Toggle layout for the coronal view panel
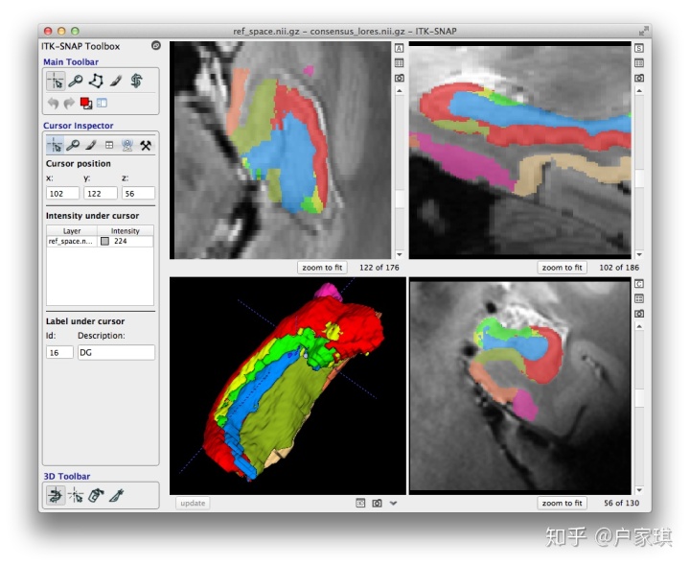Screen dimensions: 690x566 639,298
